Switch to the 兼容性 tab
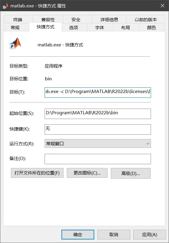 click(x=48, y=20)
